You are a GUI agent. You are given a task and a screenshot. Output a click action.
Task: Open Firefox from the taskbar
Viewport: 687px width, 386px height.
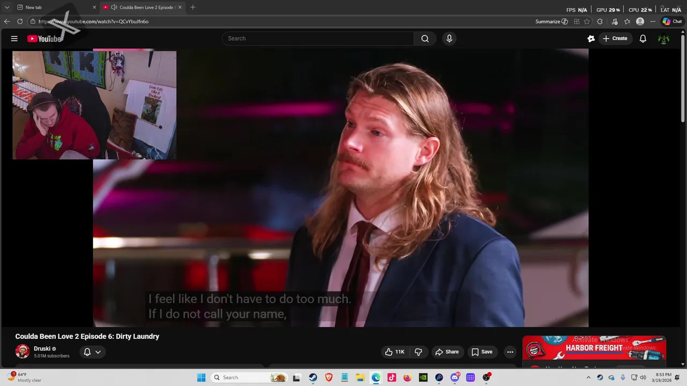point(407,377)
